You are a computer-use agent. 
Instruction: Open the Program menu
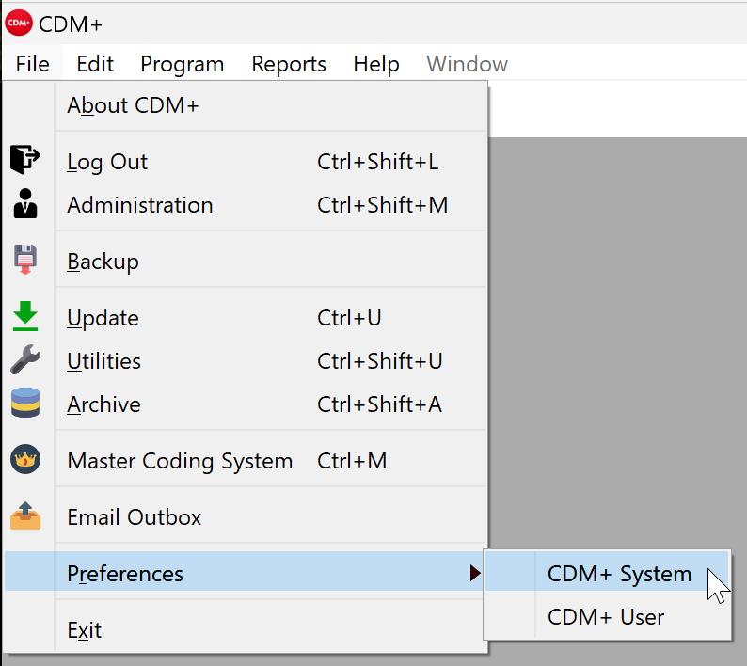tap(183, 64)
